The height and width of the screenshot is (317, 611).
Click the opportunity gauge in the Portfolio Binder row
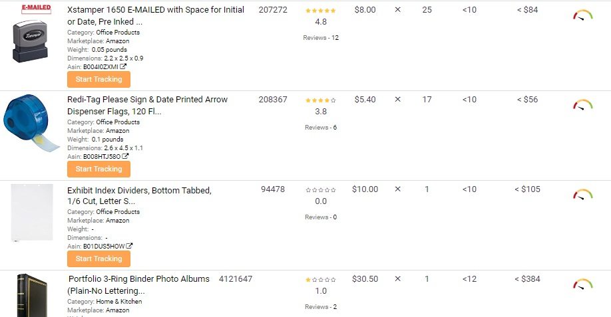pos(582,284)
